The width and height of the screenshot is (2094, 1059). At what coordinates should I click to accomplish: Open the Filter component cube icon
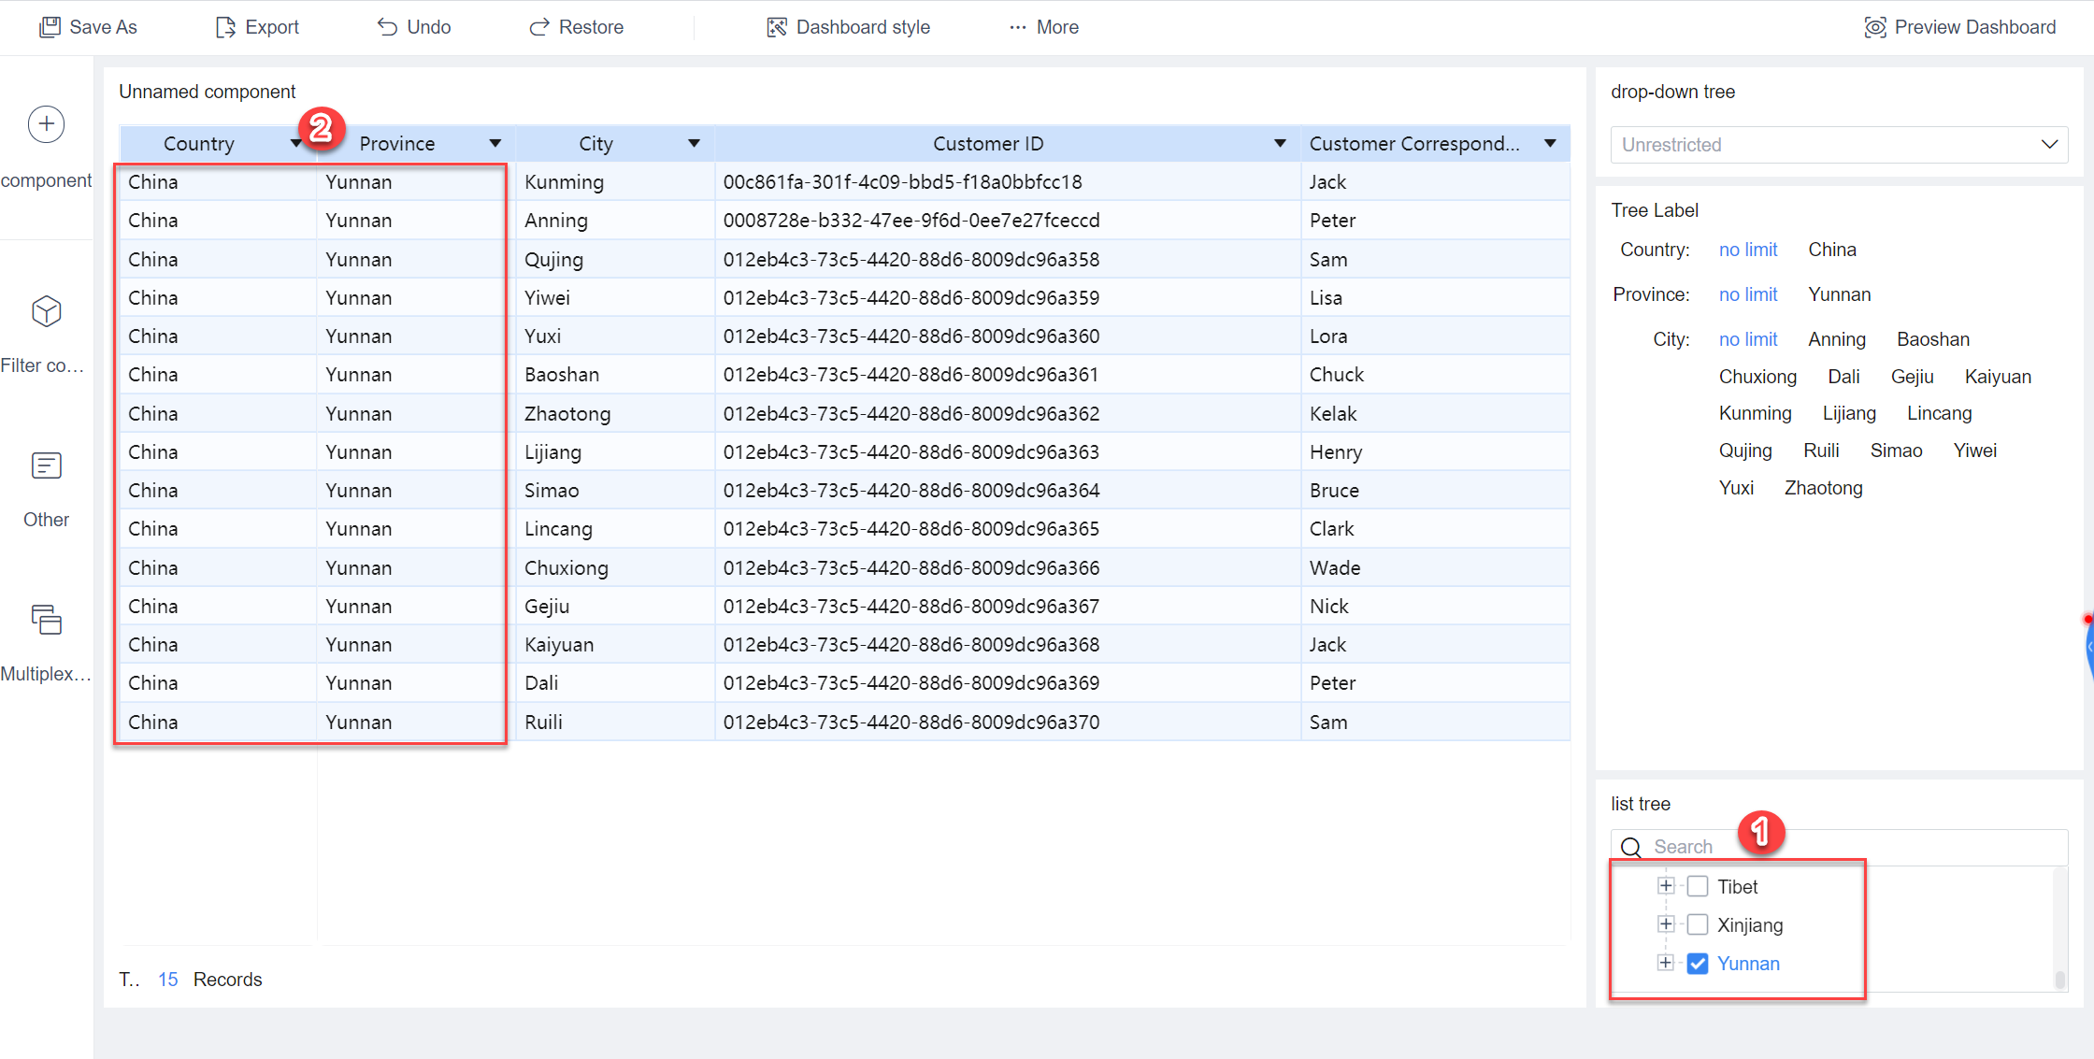[46, 311]
